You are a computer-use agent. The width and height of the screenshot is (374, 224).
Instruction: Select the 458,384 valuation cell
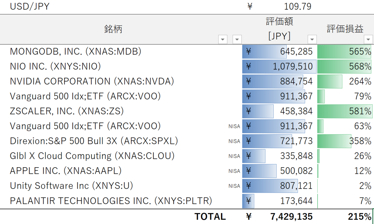click(x=280, y=111)
